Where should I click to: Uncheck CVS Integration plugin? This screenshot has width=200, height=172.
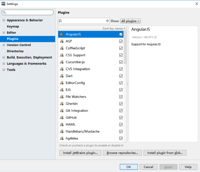click(x=121, y=69)
